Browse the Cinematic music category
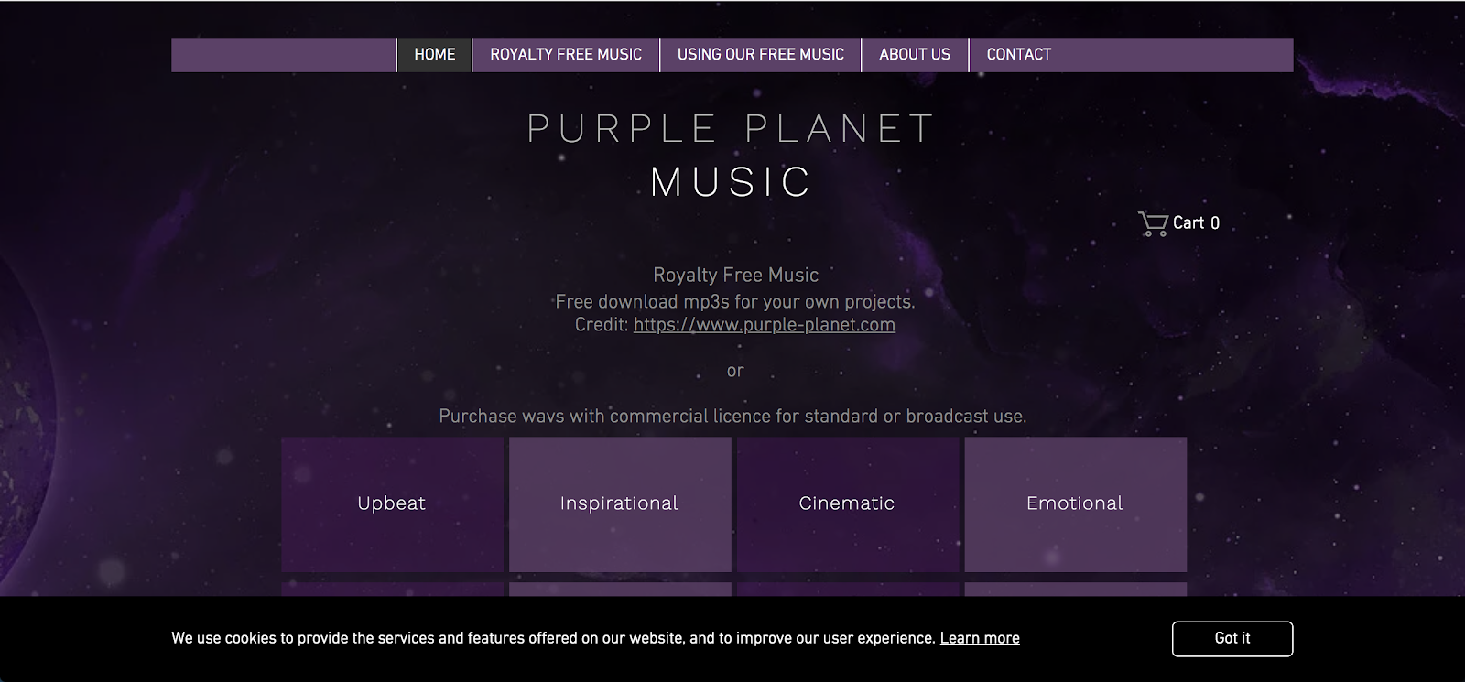 pyautogui.click(x=847, y=503)
